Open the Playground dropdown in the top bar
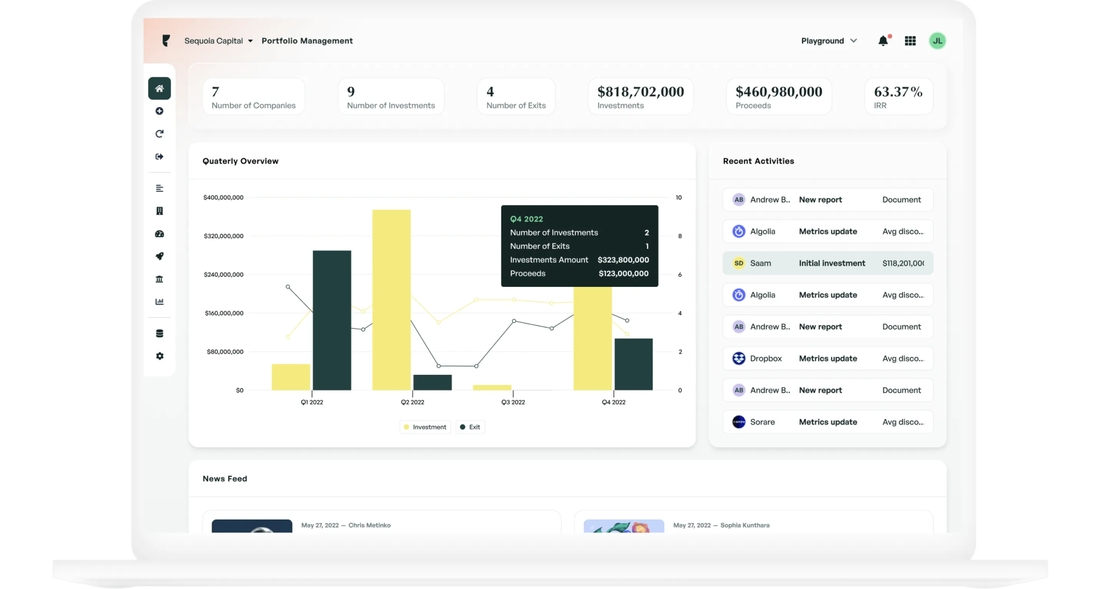The height and width of the screenshot is (589, 1101). (829, 41)
